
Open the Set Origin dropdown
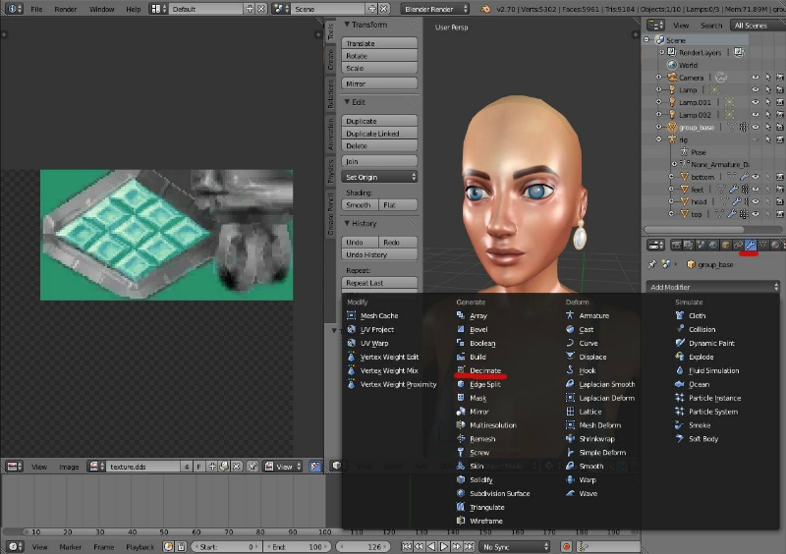tap(380, 177)
